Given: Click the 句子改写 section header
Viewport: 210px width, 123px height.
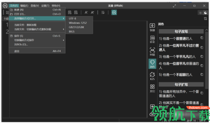Looking at the screenshot, I should click(181, 32).
